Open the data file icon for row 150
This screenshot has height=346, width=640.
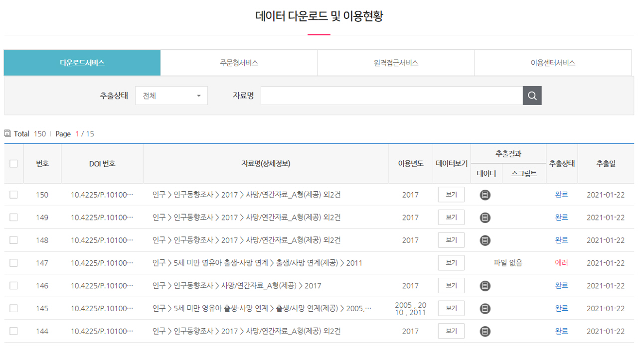tap(485, 195)
